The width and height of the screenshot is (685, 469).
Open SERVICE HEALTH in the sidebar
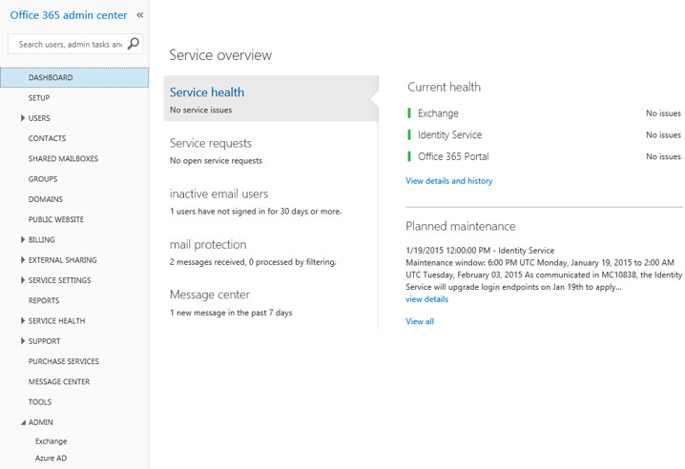click(x=57, y=321)
